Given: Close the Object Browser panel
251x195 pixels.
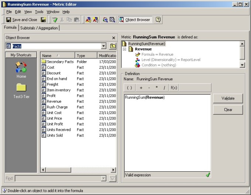Looking at the screenshot, I should (114, 38).
